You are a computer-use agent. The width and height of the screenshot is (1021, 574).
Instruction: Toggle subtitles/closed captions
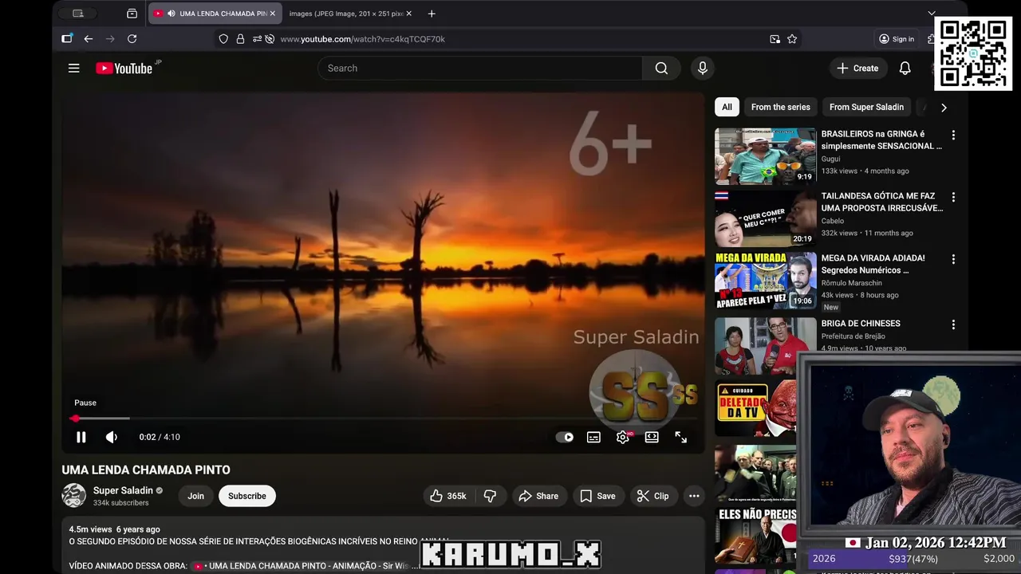pos(593,437)
